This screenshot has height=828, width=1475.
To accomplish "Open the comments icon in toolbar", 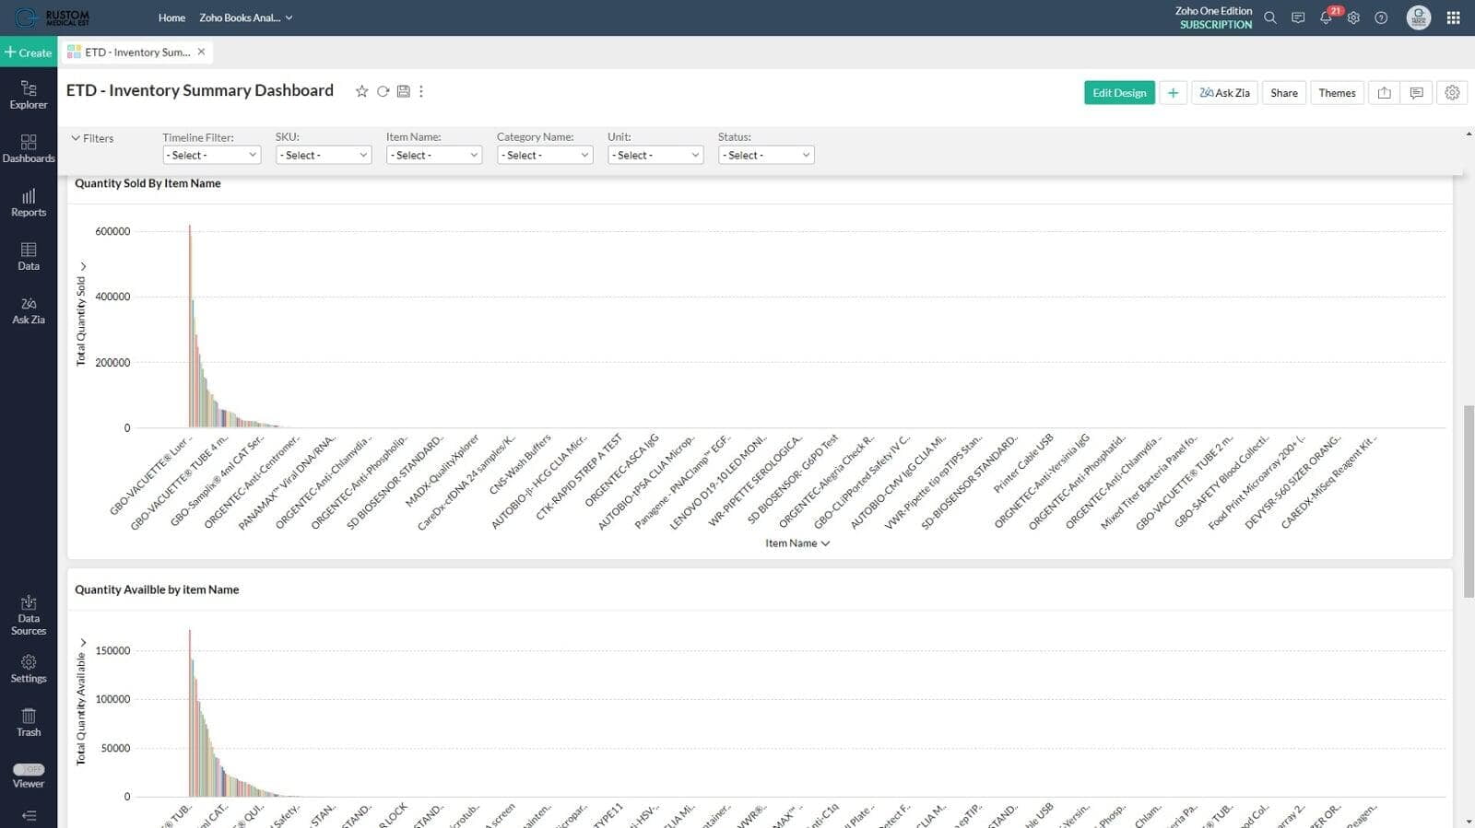I will pyautogui.click(x=1417, y=93).
